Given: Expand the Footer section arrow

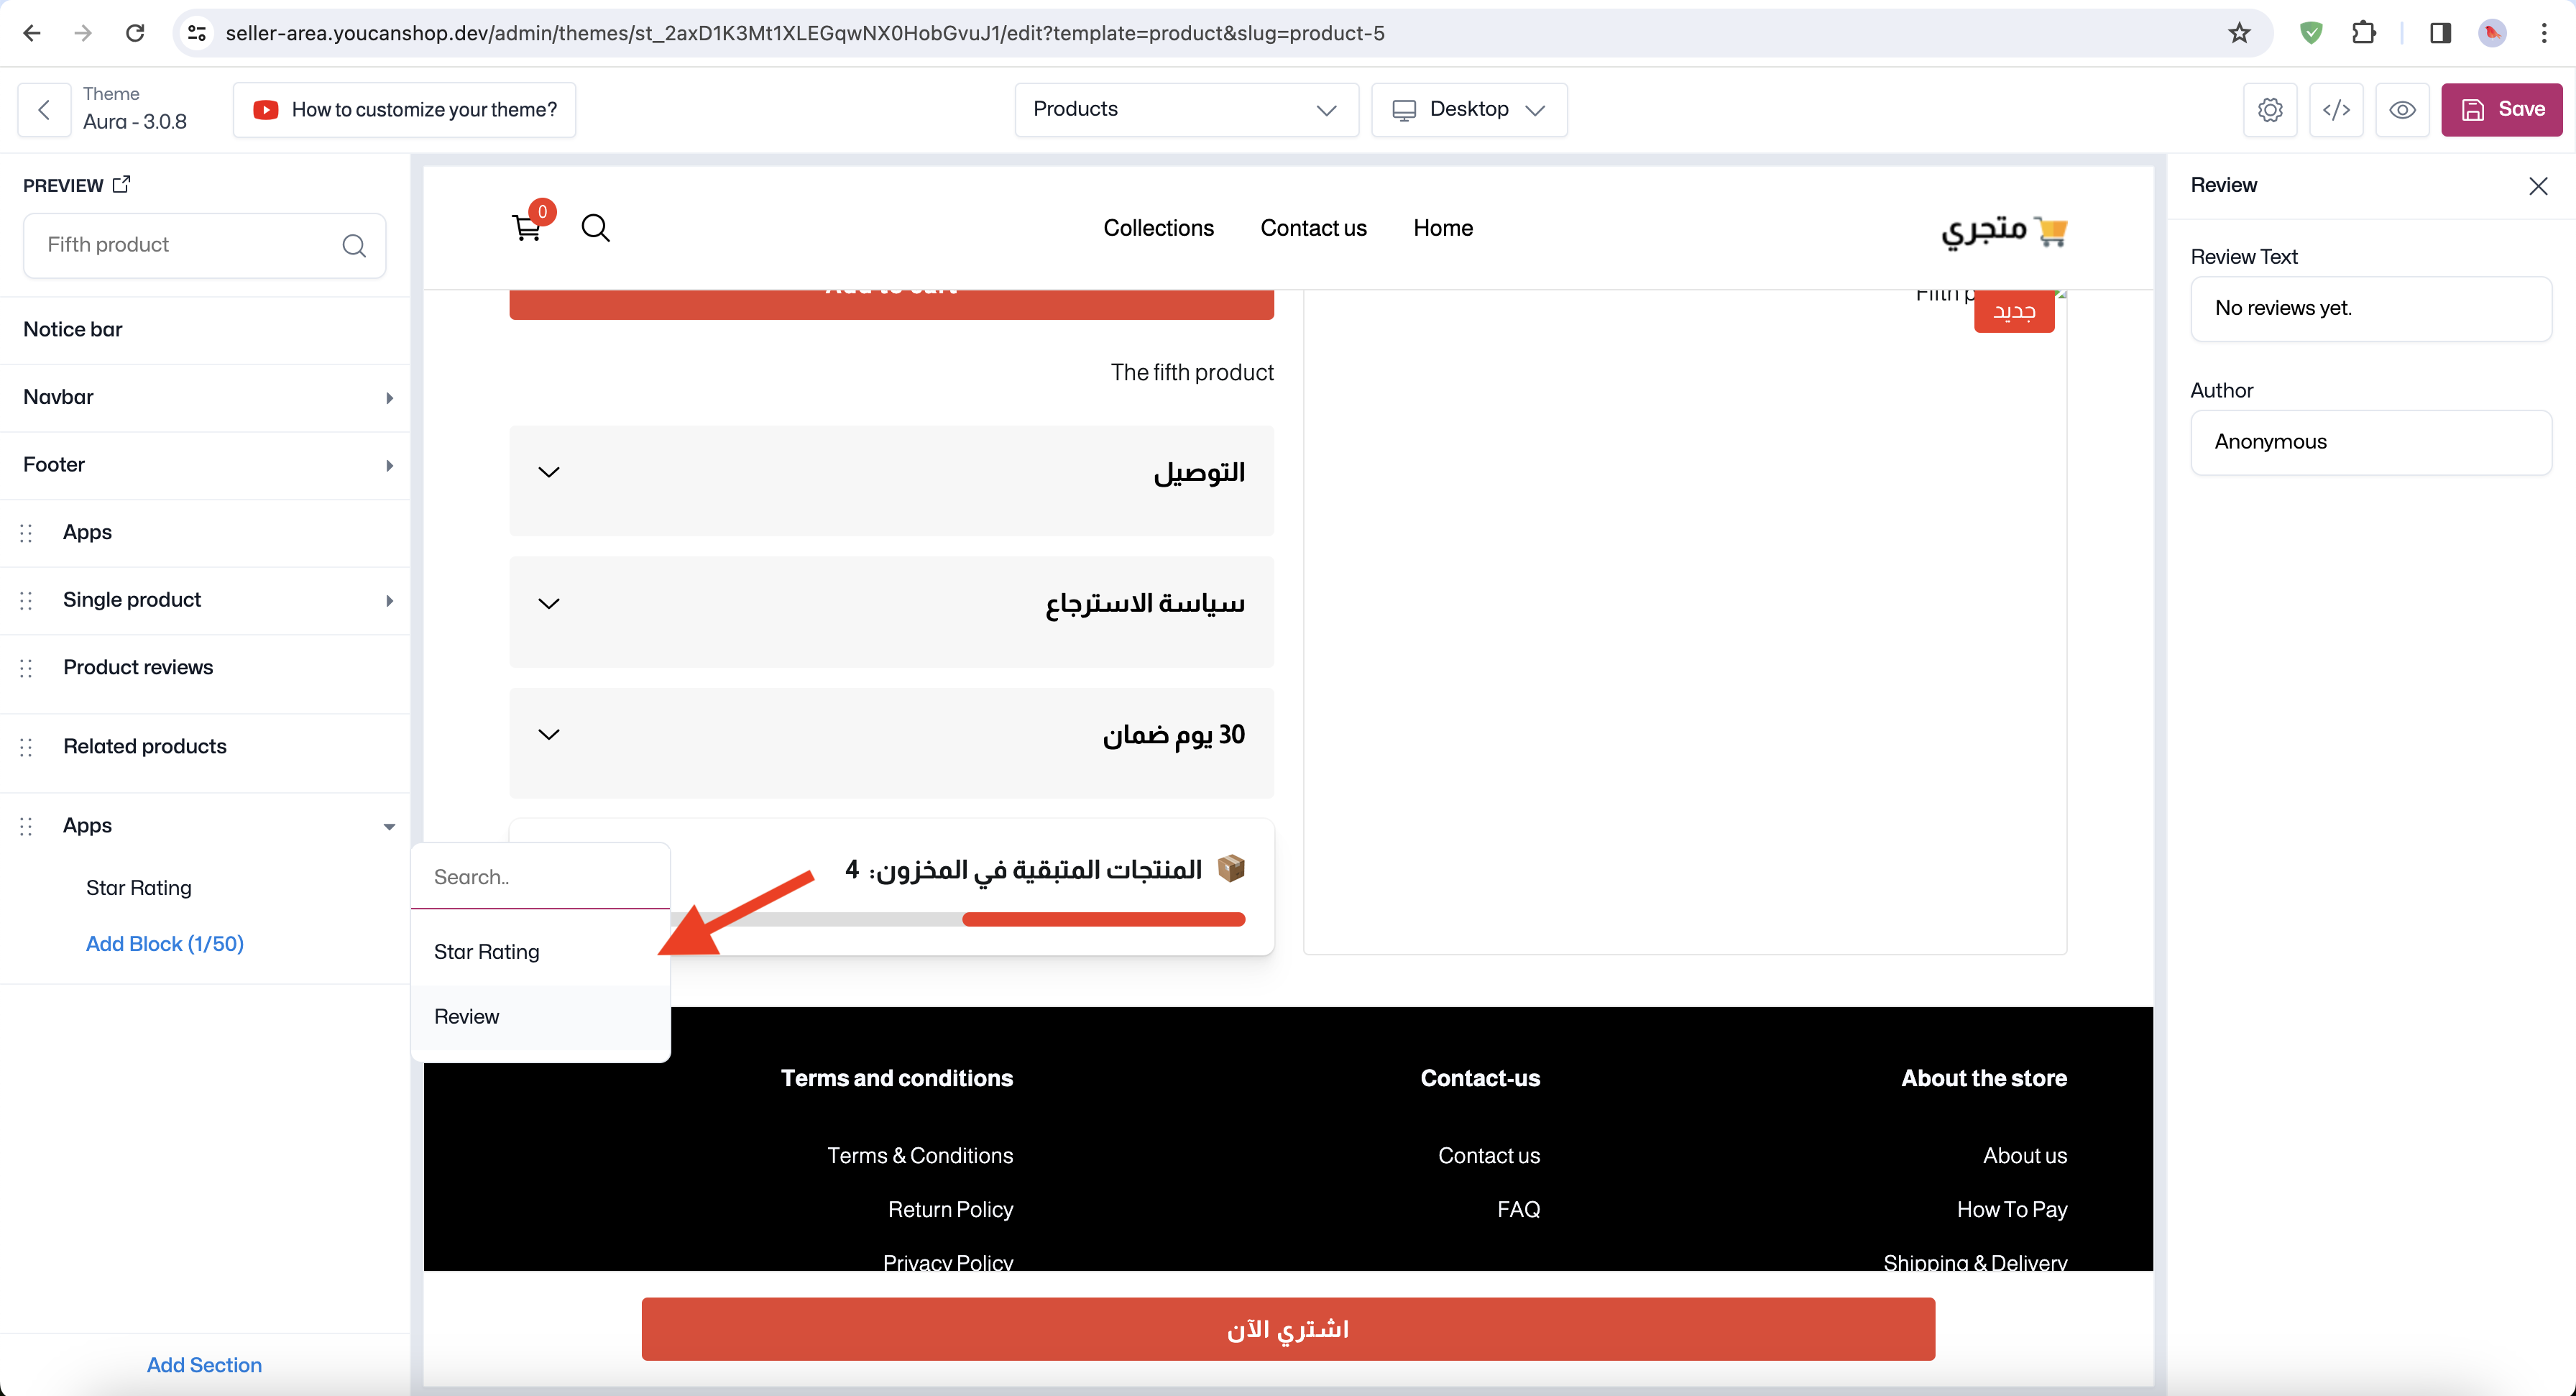Looking at the screenshot, I should (x=389, y=465).
